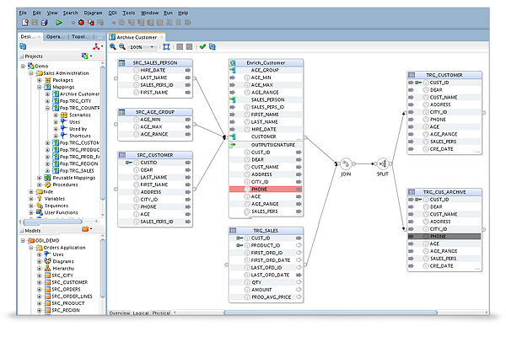The height and width of the screenshot is (337, 506).
Task: Click the Fit to Window icon
Action: 166,47
